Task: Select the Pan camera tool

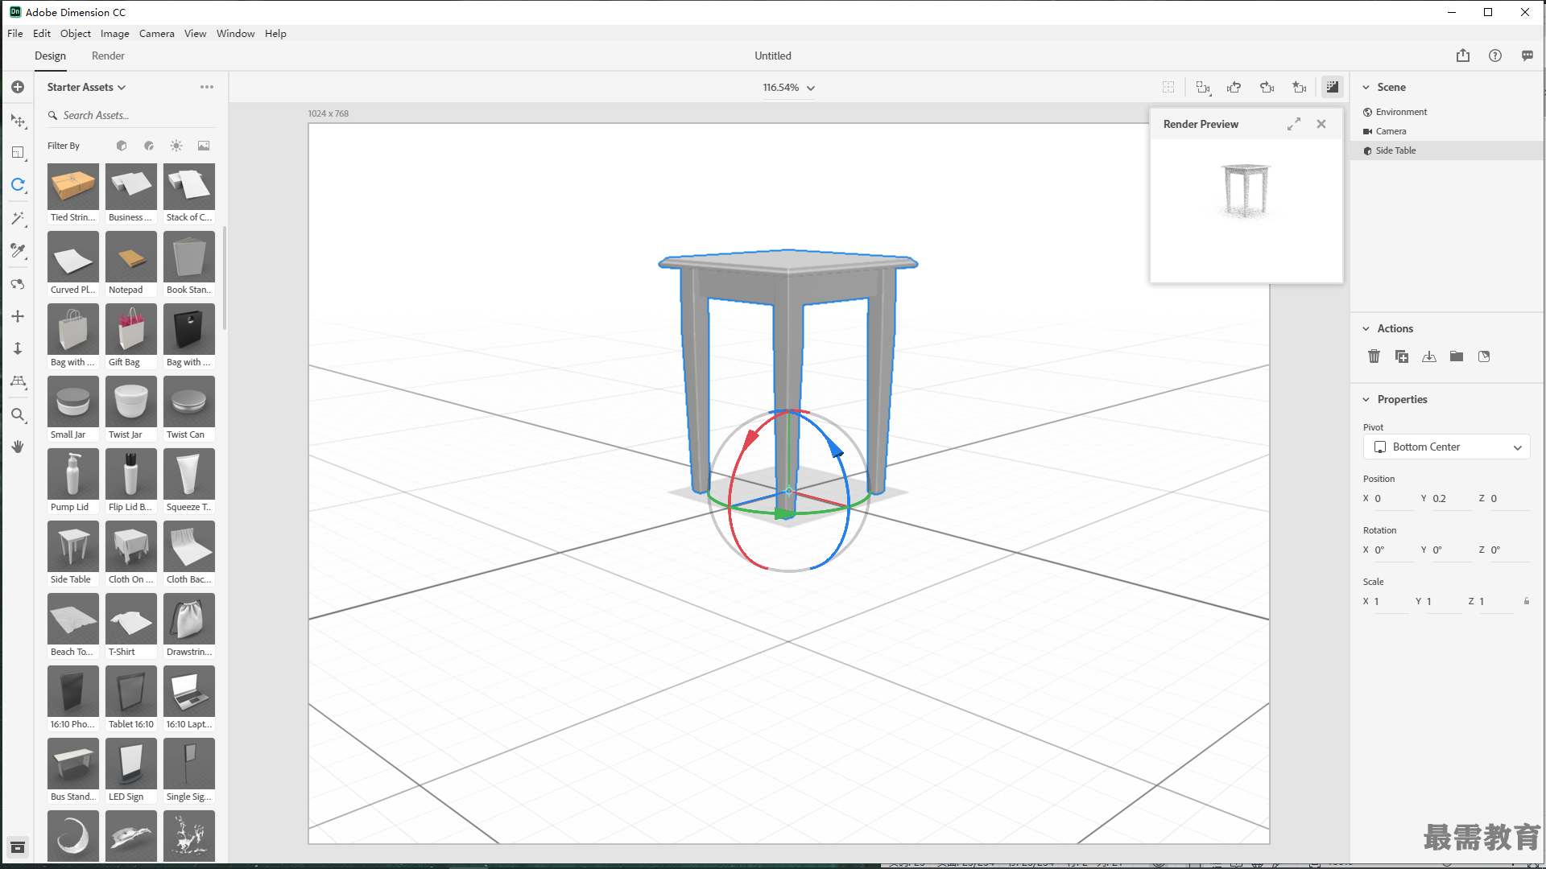Action: tap(18, 316)
